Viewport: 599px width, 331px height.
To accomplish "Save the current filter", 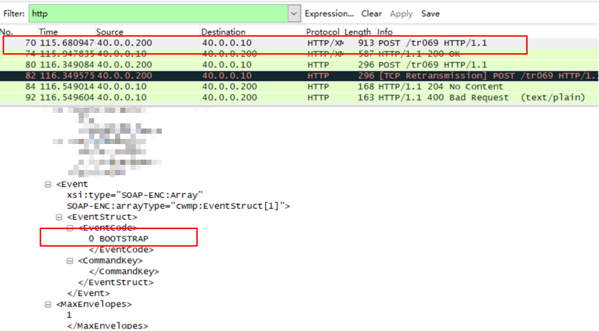I will pos(431,14).
